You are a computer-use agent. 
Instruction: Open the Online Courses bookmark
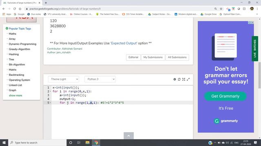point(81,14)
